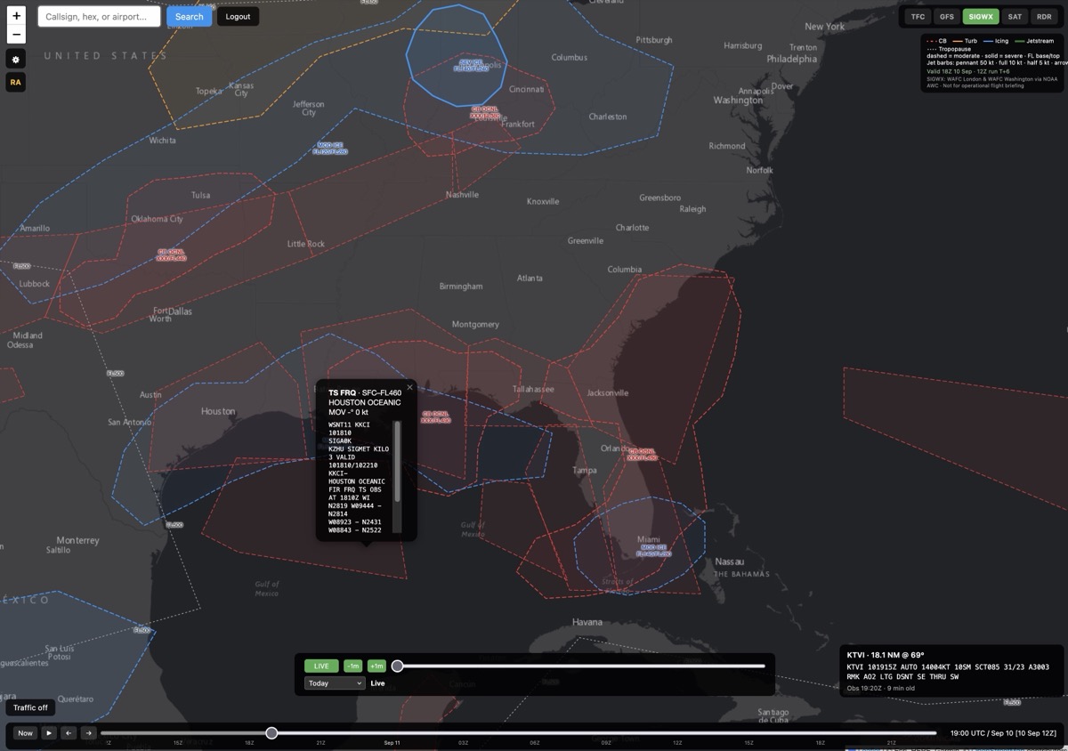Image resolution: width=1068 pixels, height=751 pixels.
Task: Play the forecast timeline animation
Action: [49, 733]
